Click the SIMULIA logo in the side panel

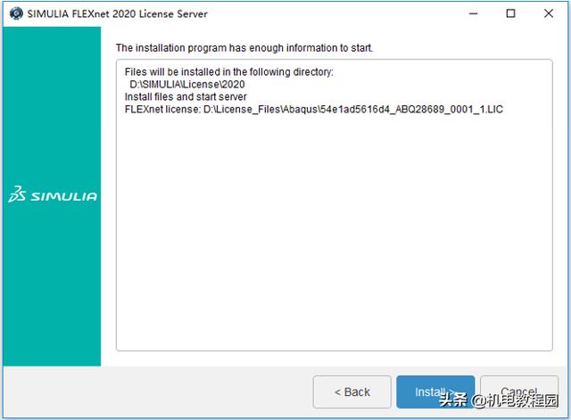pyautogui.click(x=53, y=194)
